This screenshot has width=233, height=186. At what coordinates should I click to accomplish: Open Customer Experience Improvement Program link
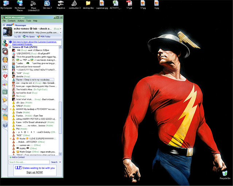(x=34, y=43)
